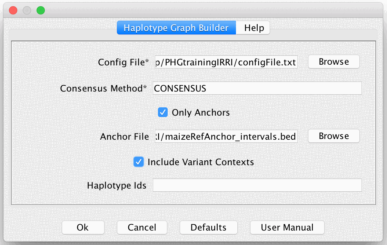Screen dimensions: 387x245
Task: Click the Consensus Method input field
Action: point(257,88)
